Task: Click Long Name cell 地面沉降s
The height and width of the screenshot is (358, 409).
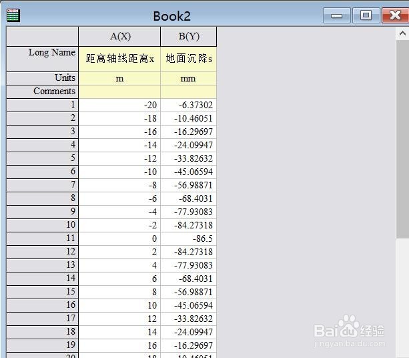Action: pyautogui.click(x=189, y=59)
